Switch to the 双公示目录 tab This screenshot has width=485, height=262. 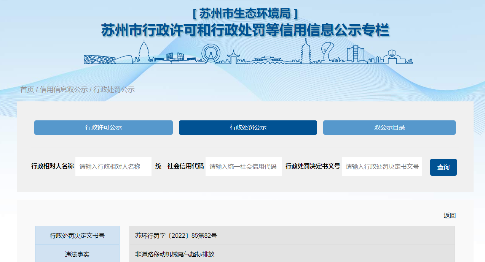(389, 128)
